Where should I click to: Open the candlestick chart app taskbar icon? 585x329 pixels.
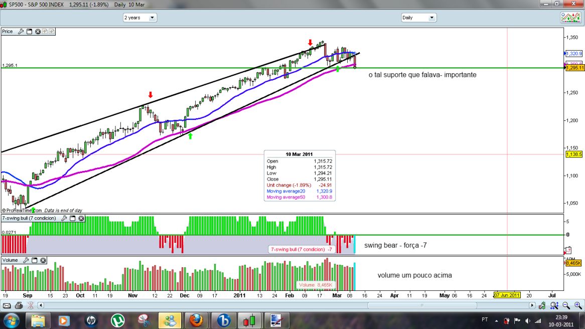click(x=249, y=321)
